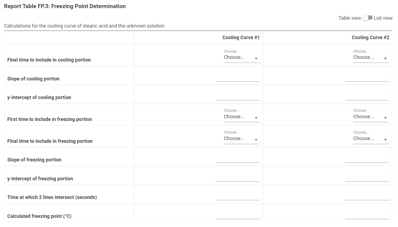
Task: Open Cooling Curve #2 first freezing time dropdown
Action: pos(371,117)
